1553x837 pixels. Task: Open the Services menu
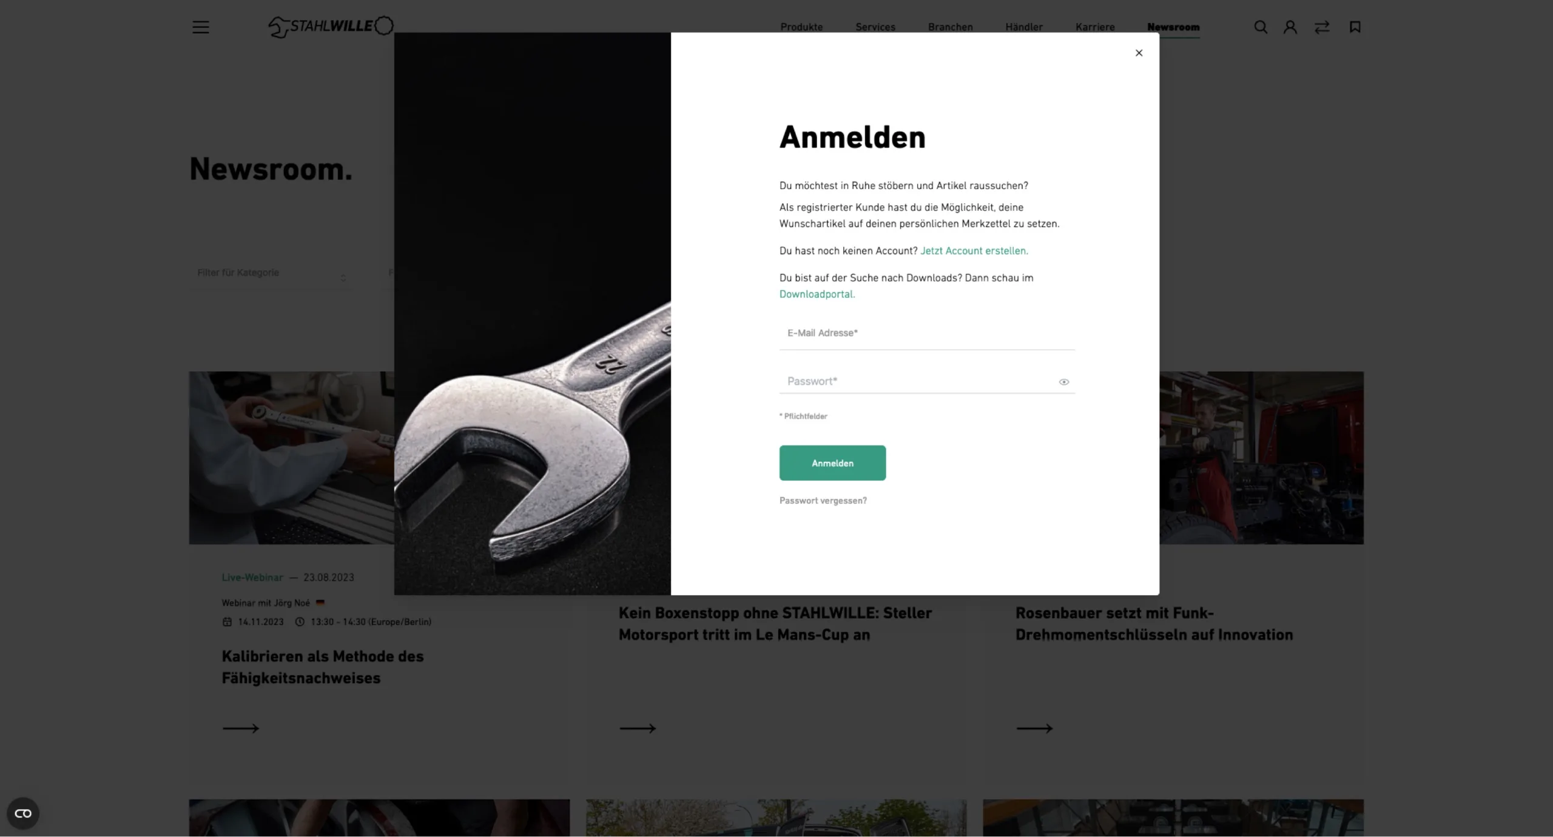click(x=875, y=27)
